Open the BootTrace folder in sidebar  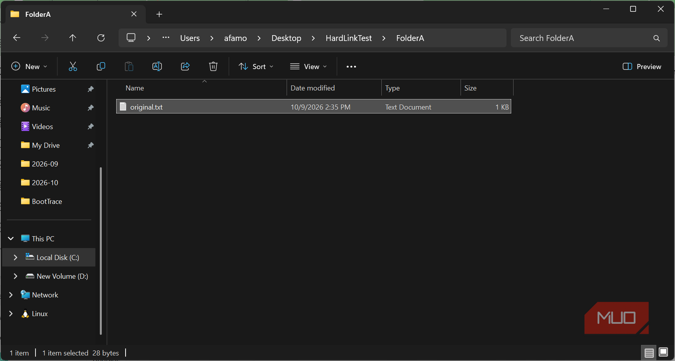click(47, 202)
